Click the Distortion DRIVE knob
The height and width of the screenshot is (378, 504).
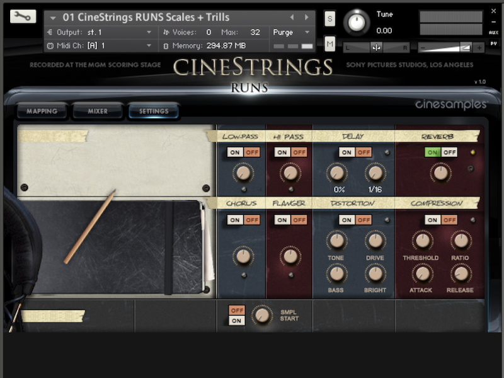pyautogui.click(x=375, y=241)
